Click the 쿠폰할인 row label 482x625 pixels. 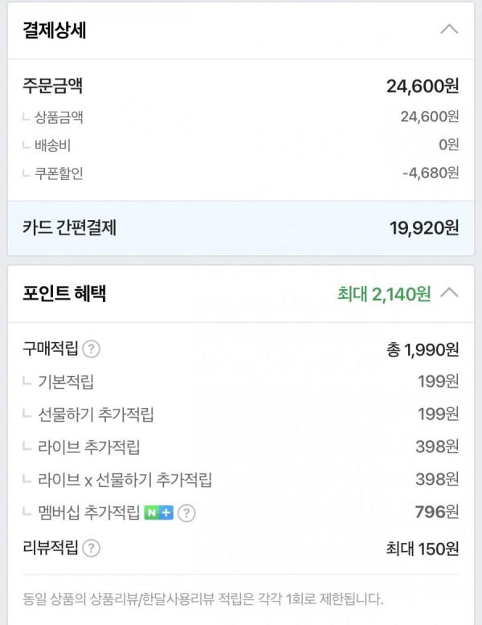[59, 174]
